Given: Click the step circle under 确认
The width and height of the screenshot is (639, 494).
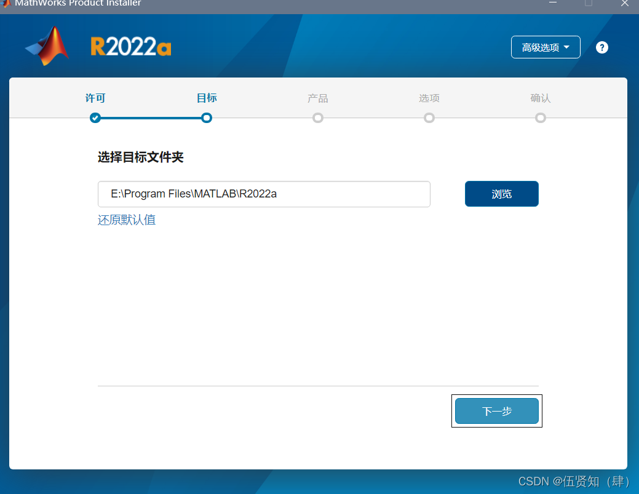Looking at the screenshot, I should click(x=541, y=118).
